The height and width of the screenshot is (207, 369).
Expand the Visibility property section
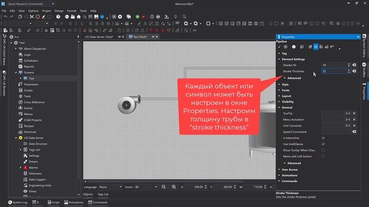(279, 102)
